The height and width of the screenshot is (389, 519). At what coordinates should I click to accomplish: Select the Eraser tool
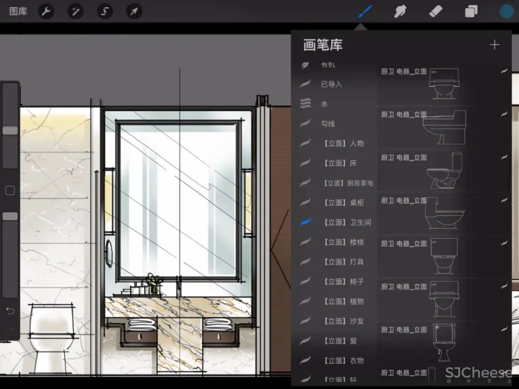coord(435,11)
